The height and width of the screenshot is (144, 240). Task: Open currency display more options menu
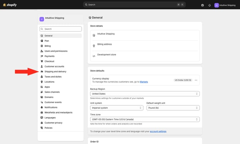click(196, 80)
